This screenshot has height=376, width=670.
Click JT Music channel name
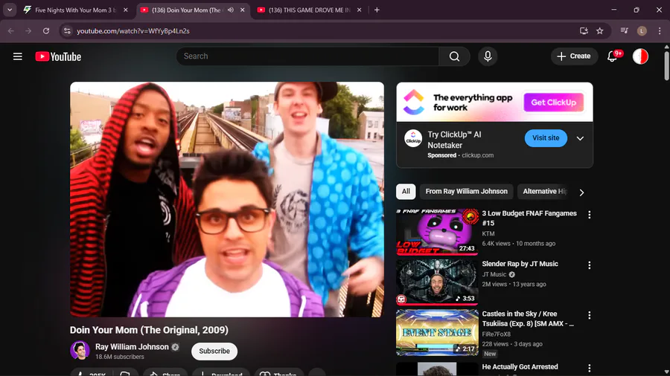[x=494, y=274]
